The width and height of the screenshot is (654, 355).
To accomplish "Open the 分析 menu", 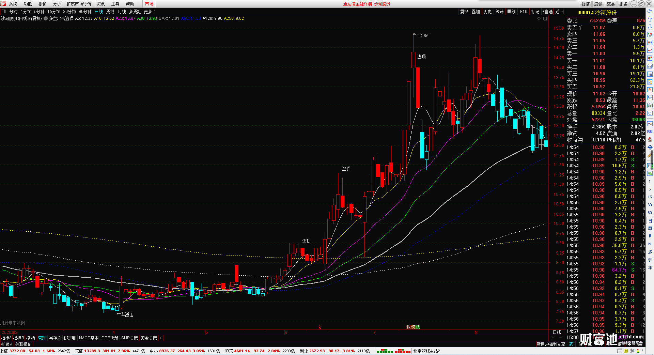I will (x=57, y=4).
